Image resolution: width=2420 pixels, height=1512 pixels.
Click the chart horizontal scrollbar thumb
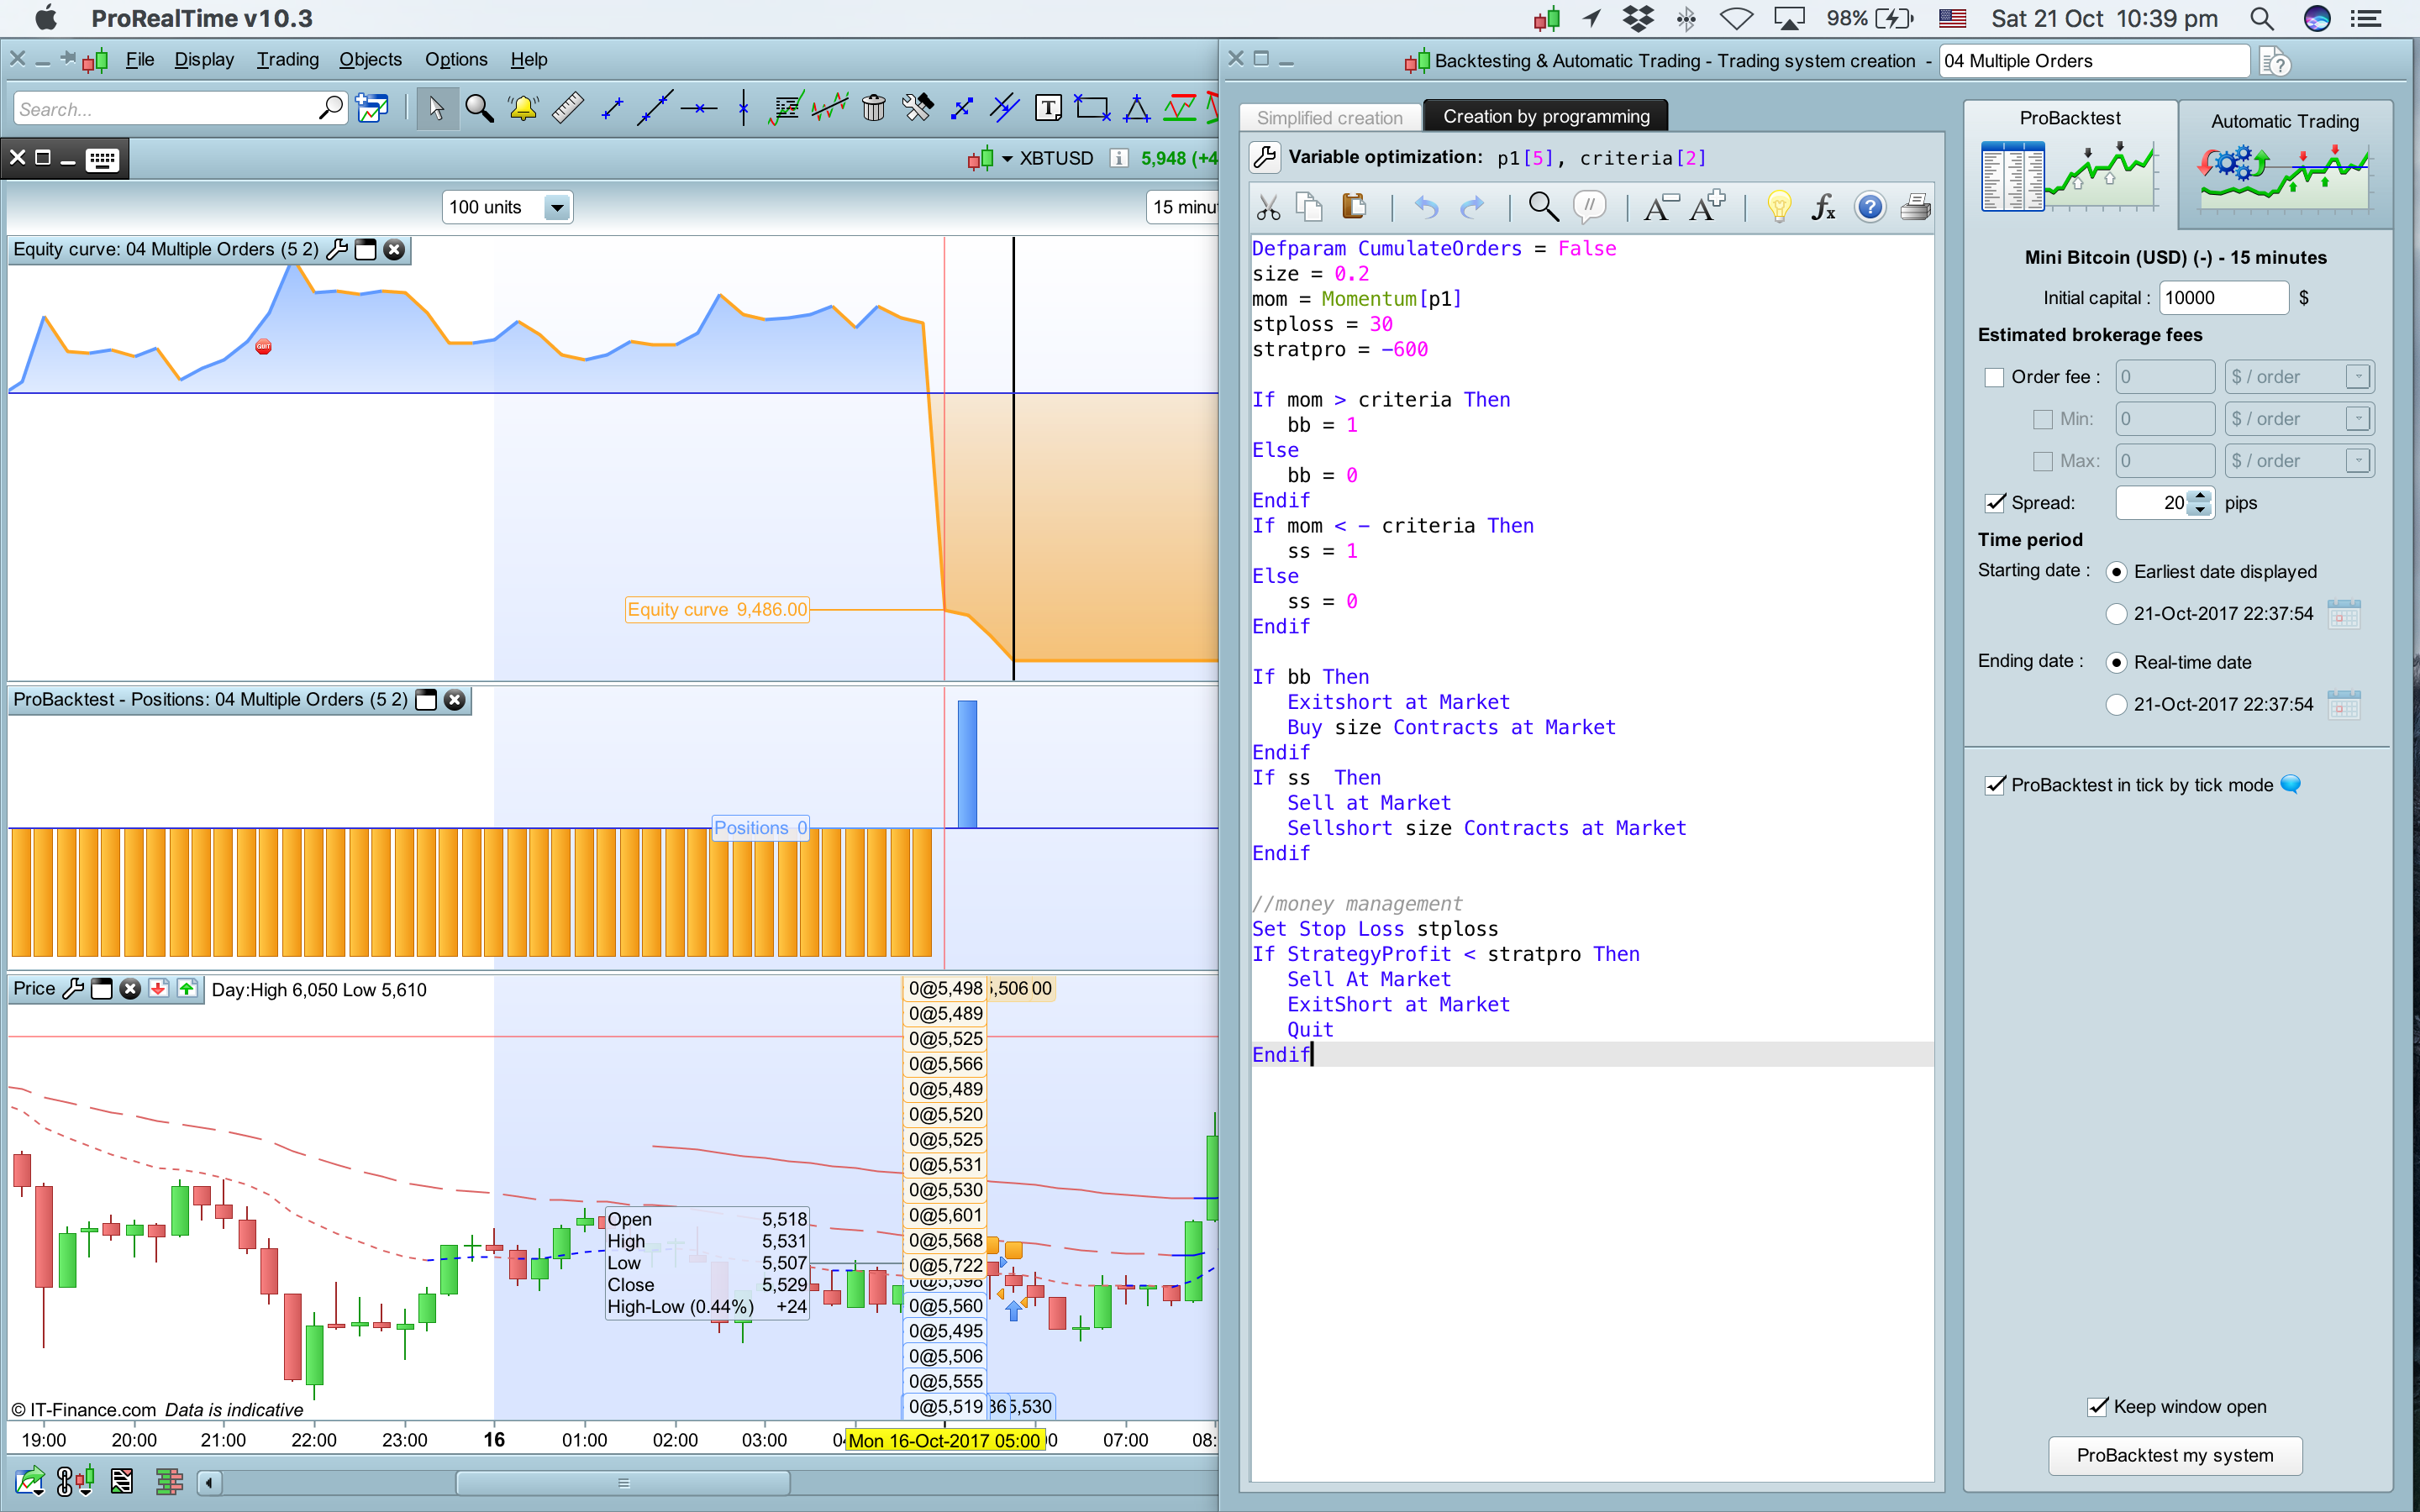[623, 1482]
